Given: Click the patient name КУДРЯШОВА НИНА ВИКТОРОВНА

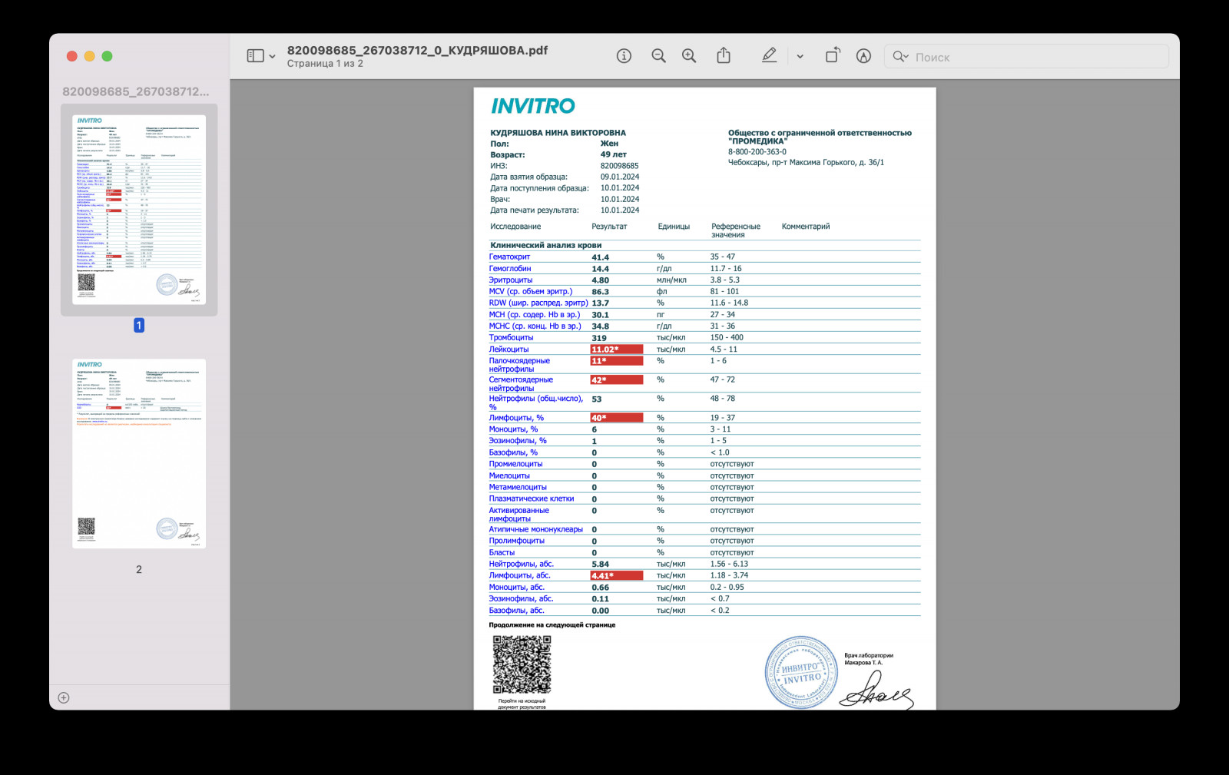Looking at the screenshot, I should pos(558,133).
